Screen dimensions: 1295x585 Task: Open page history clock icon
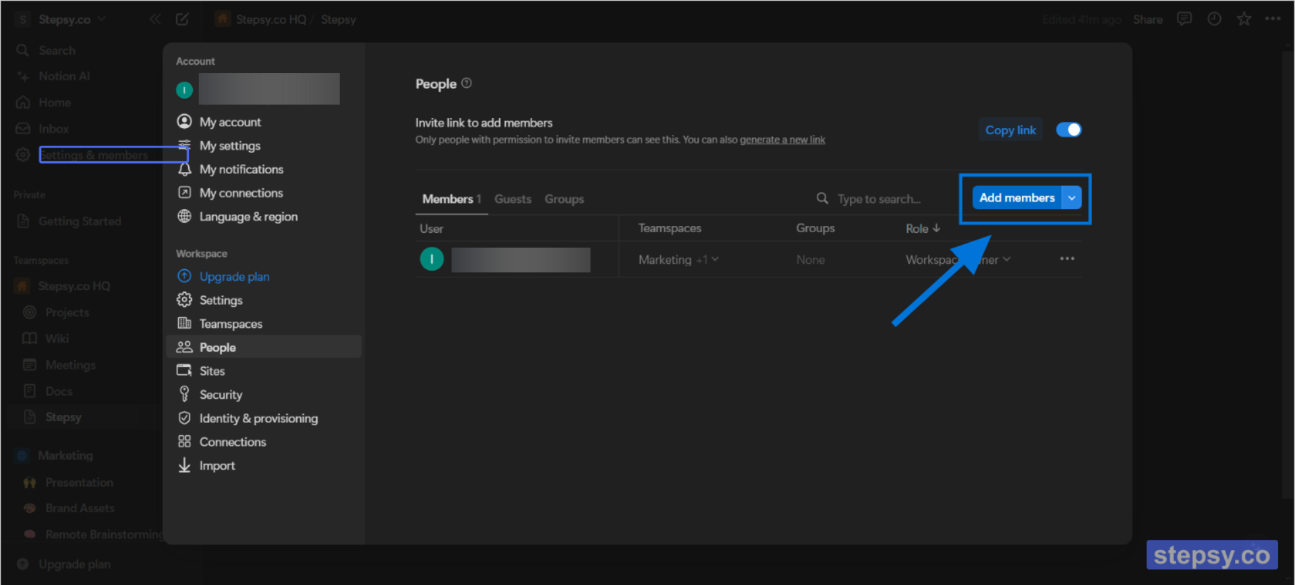[x=1214, y=19]
